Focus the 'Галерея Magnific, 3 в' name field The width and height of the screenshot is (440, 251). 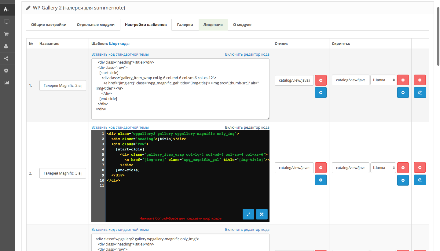63,173
